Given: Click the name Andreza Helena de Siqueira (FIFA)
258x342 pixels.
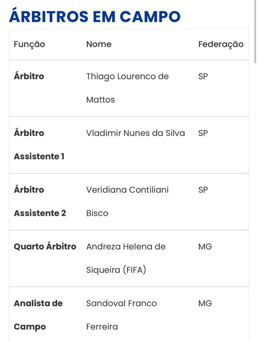Looking at the screenshot, I should [126, 258].
